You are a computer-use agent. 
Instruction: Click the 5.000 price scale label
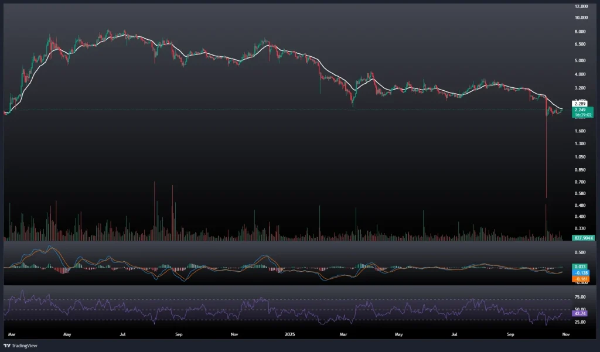(581, 60)
